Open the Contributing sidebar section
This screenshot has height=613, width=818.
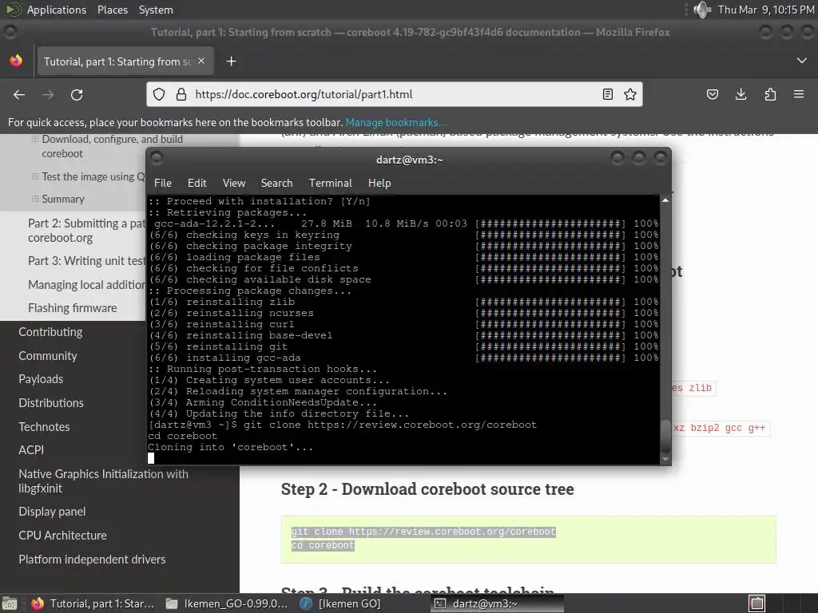[50, 332]
